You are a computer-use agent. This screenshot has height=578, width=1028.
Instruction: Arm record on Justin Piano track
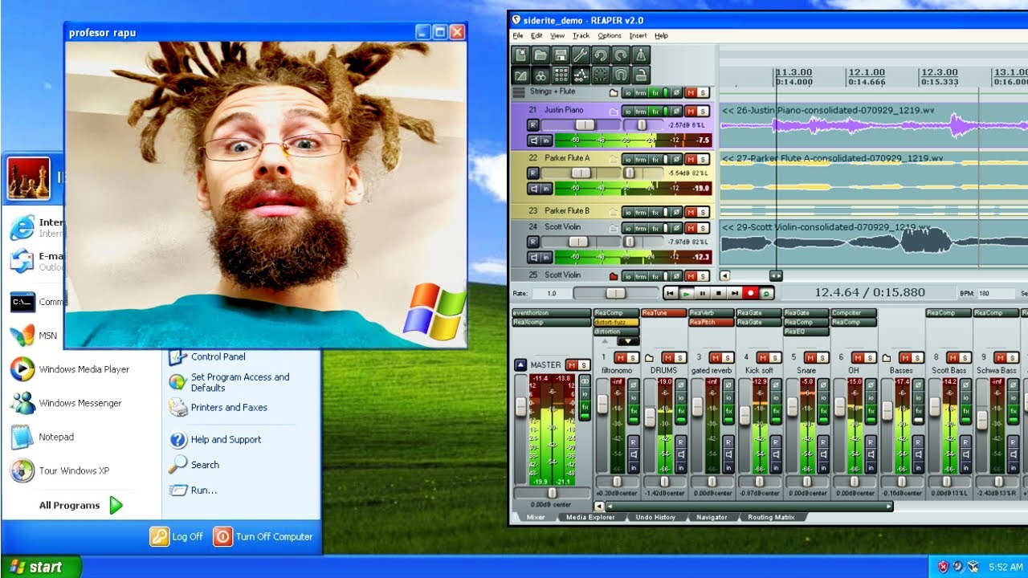(x=532, y=125)
